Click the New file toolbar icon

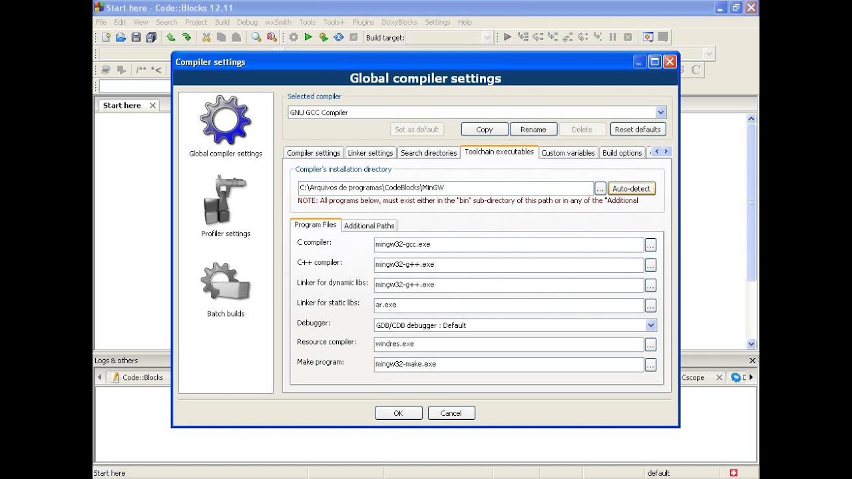pyautogui.click(x=106, y=37)
